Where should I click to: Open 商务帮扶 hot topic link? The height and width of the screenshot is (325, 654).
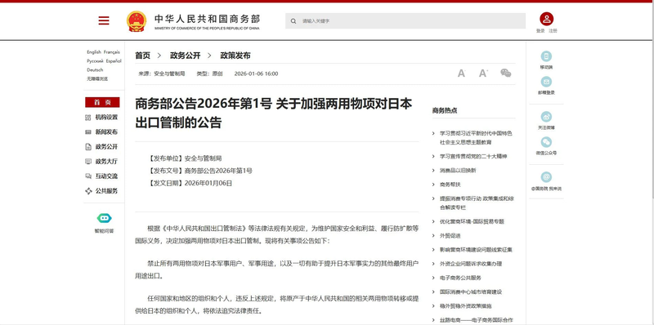(450, 185)
